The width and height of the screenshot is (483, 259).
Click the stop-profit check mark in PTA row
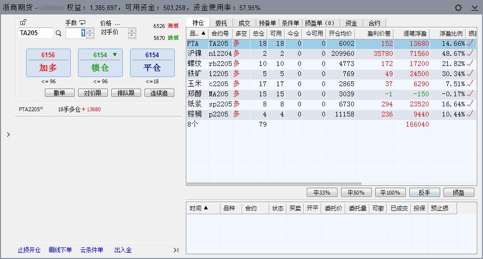click(470, 43)
